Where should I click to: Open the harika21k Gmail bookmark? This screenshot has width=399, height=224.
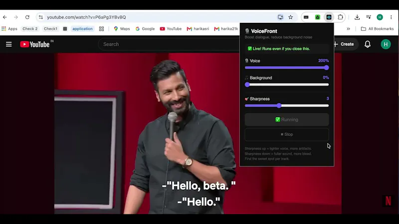click(226, 29)
